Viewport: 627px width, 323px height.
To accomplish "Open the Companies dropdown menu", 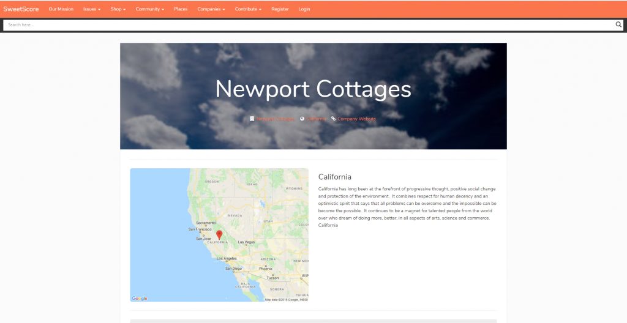I will point(211,9).
